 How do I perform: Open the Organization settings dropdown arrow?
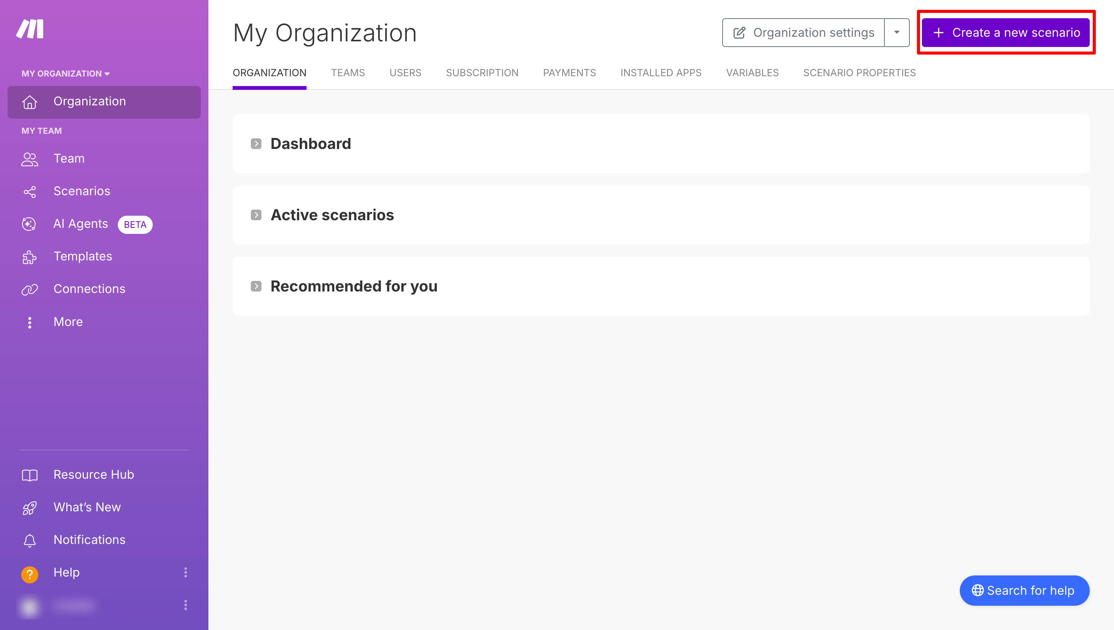[897, 33]
